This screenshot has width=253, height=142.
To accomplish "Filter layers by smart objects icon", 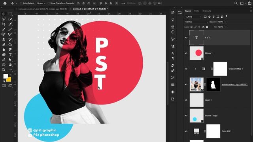I will click(x=222, y=17).
